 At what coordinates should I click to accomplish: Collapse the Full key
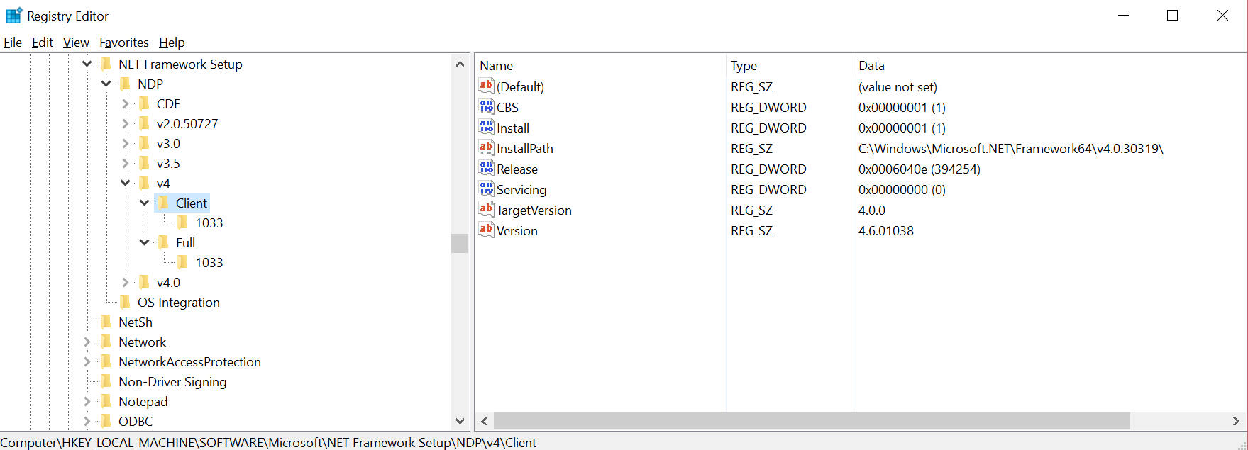pos(144,242)
